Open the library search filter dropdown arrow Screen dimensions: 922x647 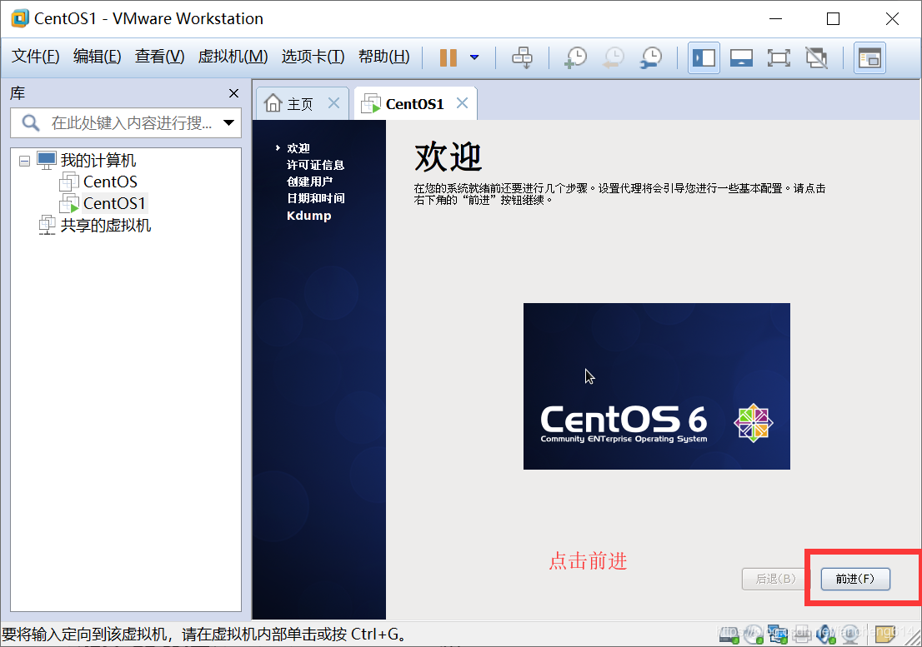(228, 122)
